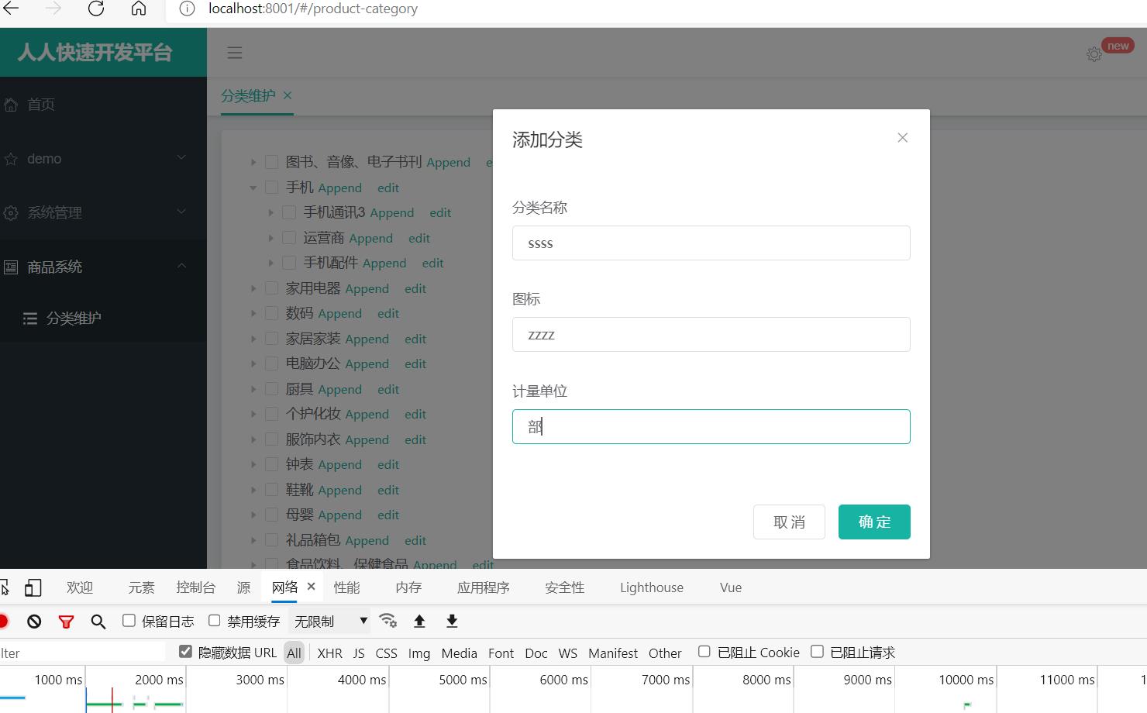Check the 已阻止请求 checkbox
1147x713 pixels.
coord(817,651)
